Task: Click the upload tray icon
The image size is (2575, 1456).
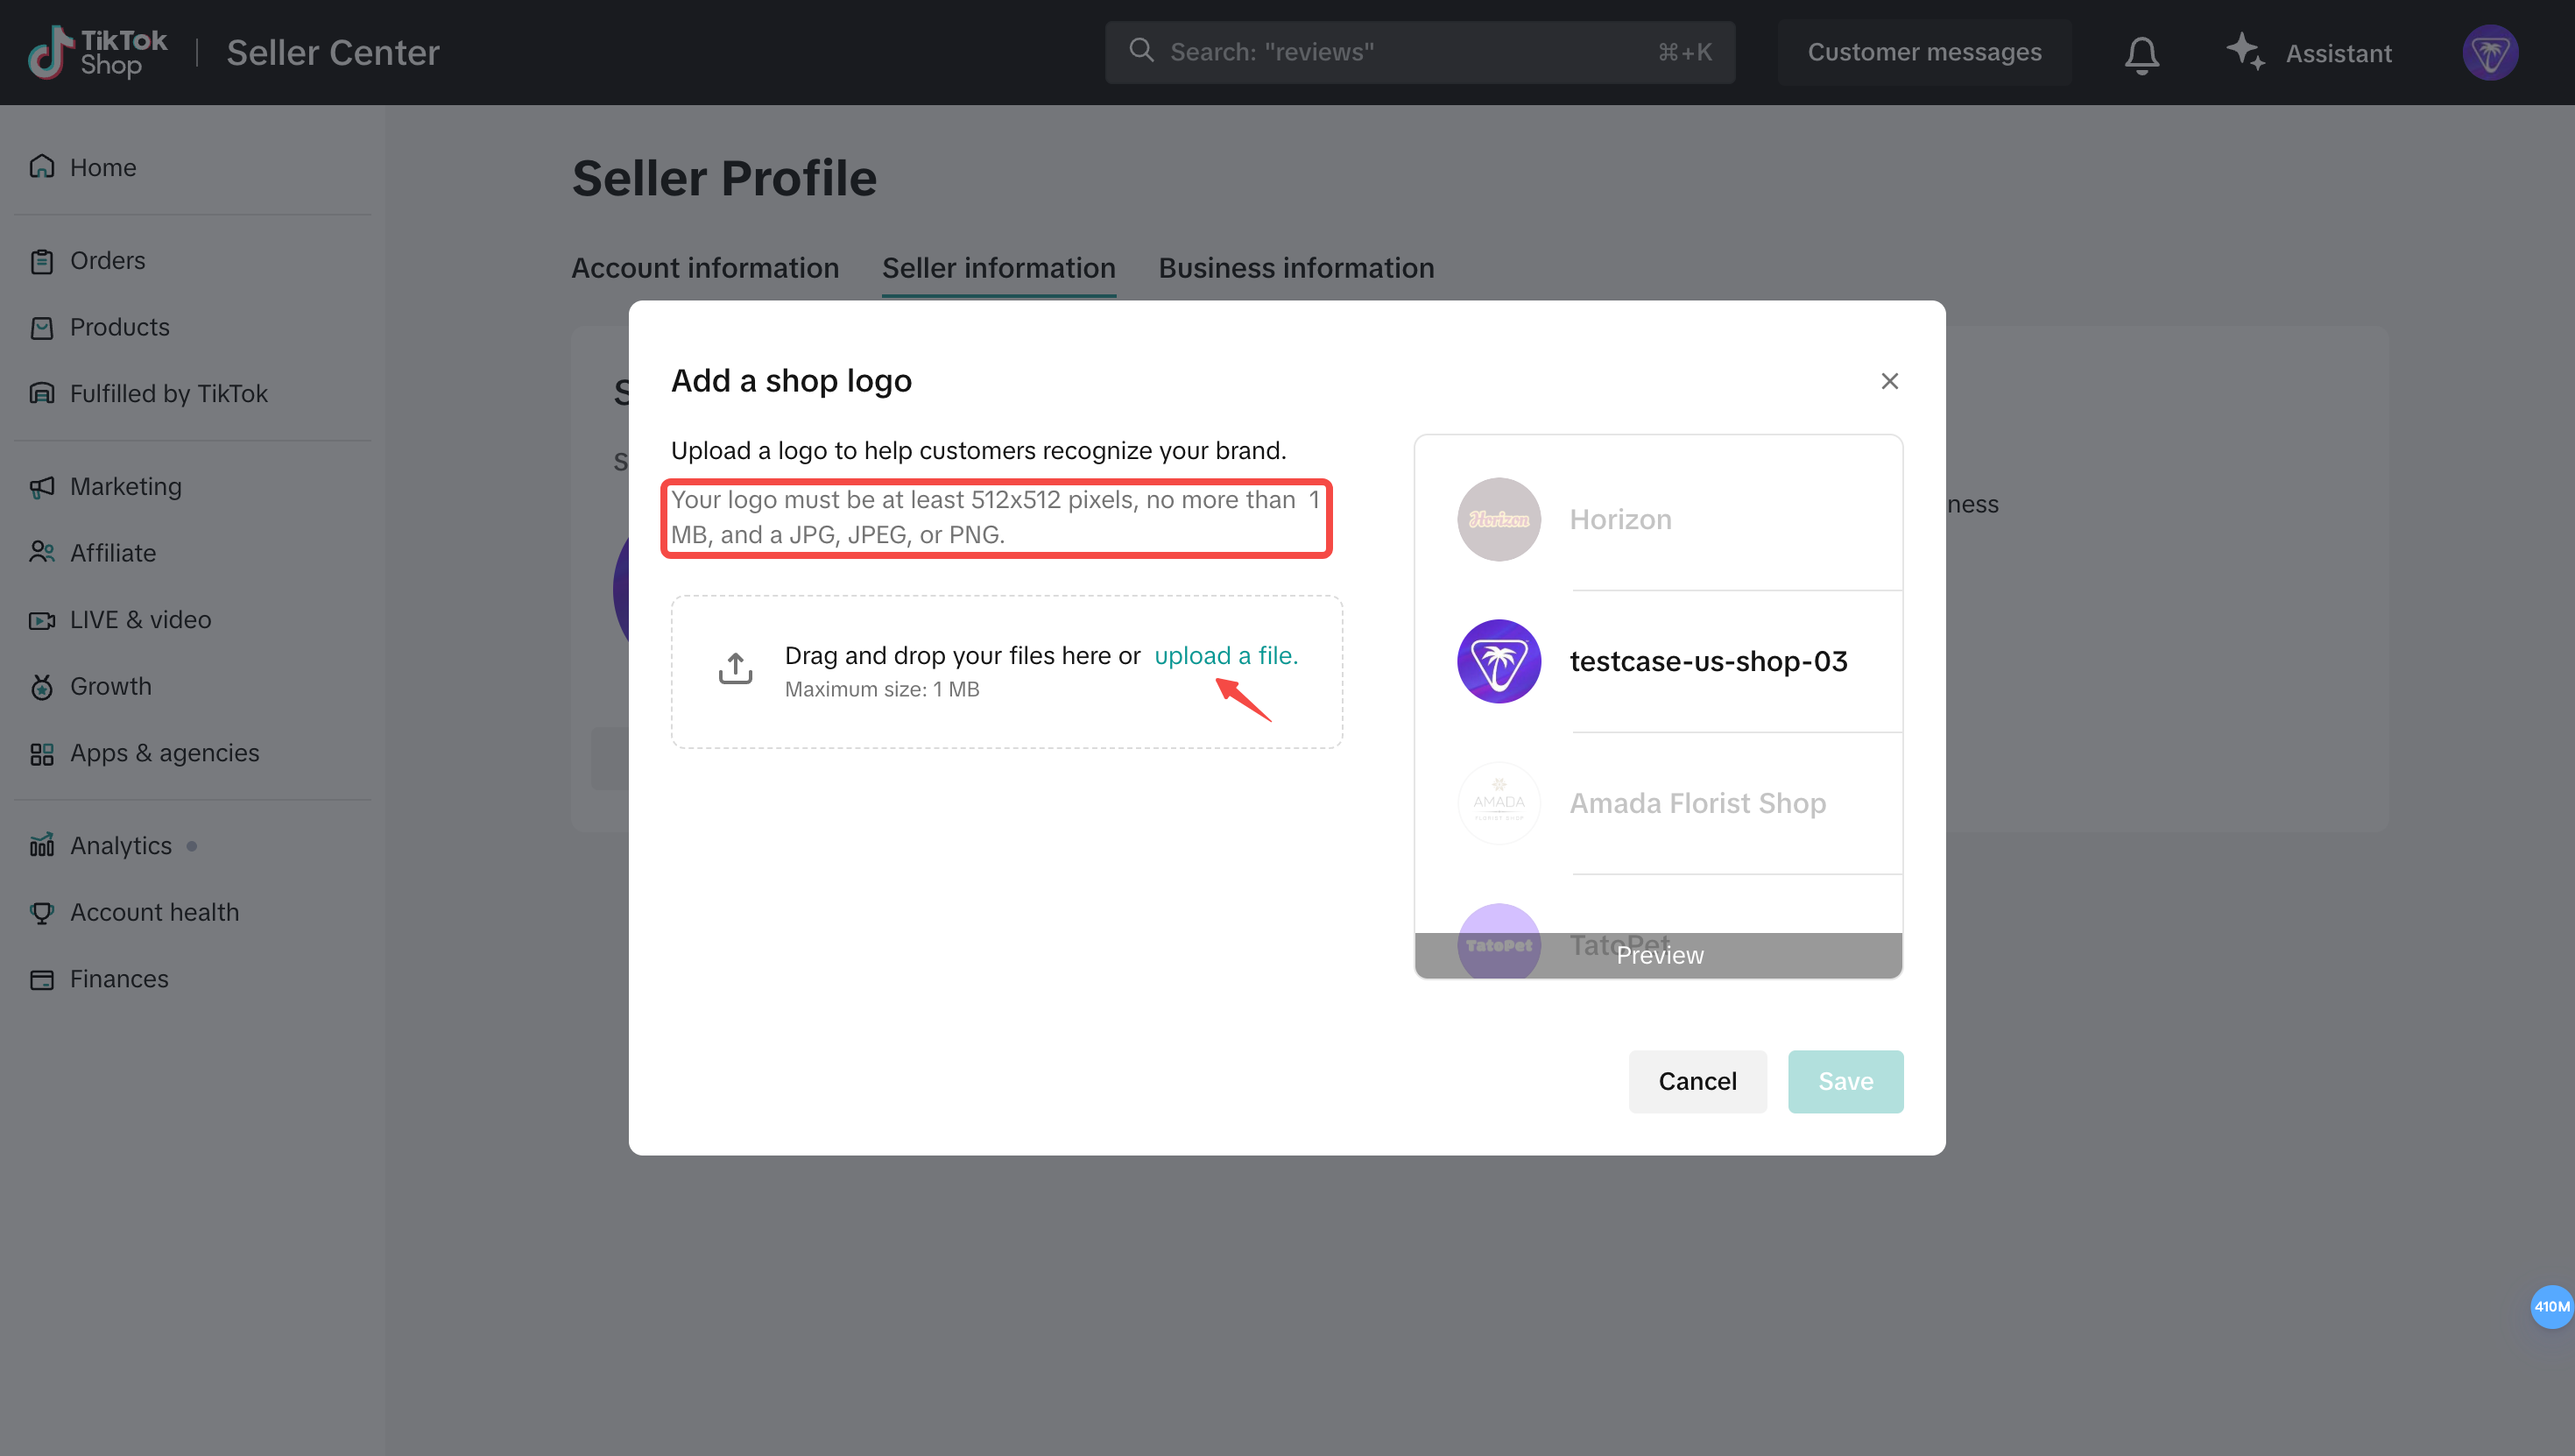Action: (736, 669)
